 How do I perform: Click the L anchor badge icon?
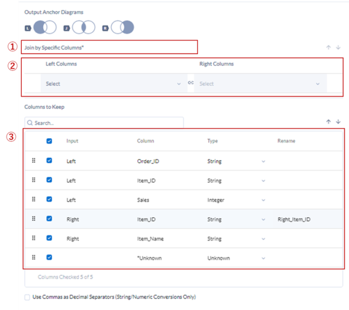[x=28, y=28]
